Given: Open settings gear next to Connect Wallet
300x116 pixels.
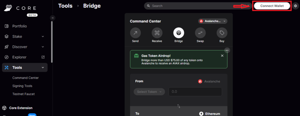Looking at the screenshot, I should 295,6.
